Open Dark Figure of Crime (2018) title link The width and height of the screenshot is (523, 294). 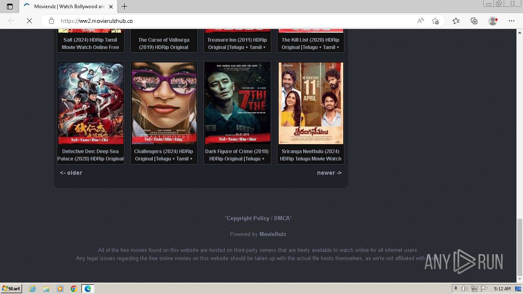coord(237,155)
